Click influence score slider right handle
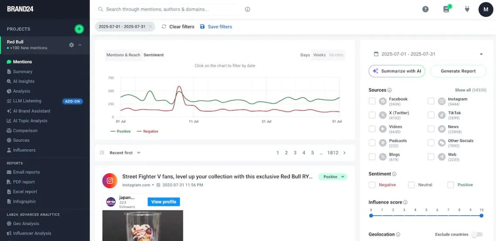This screenshot has width=496, height=241. [481, 216]
